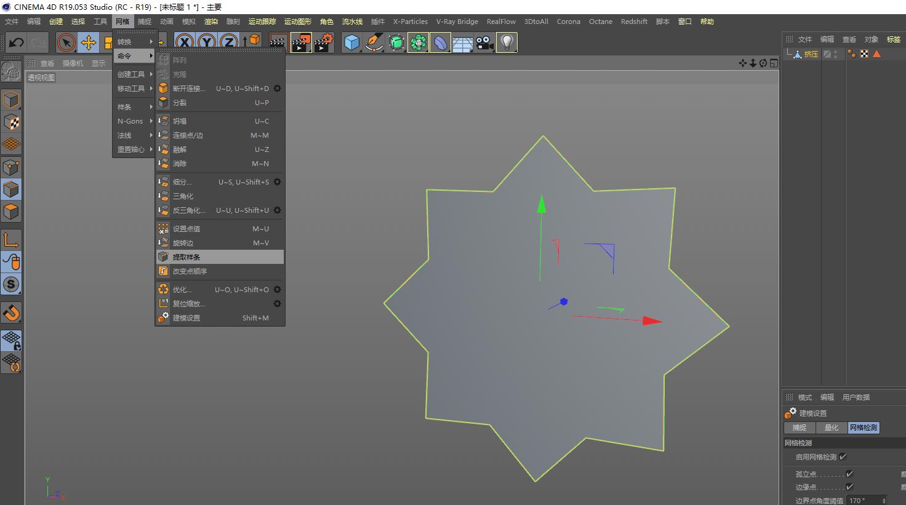Toggle the 边缘点 checkbox
The image size is (906, 505).
[849, 487]
